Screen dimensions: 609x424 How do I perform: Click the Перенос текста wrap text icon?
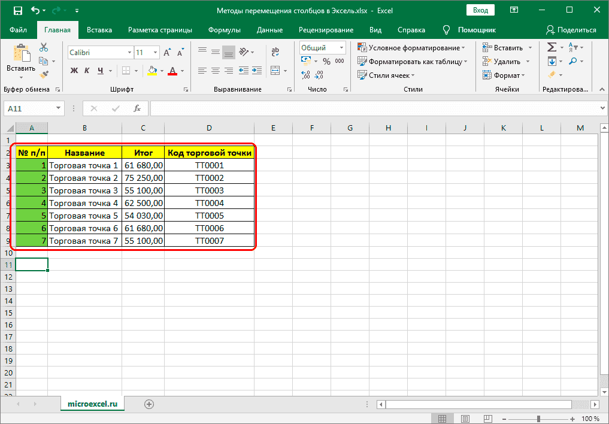pyautogui.click(x=275, y=51)
